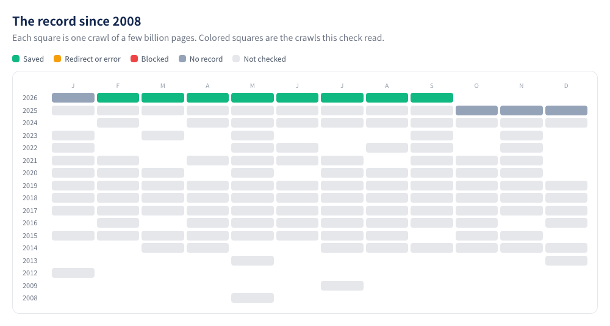The image size is (610, 326).
Task: Open the 2013 May crawl square
Action: click(253, 261)
